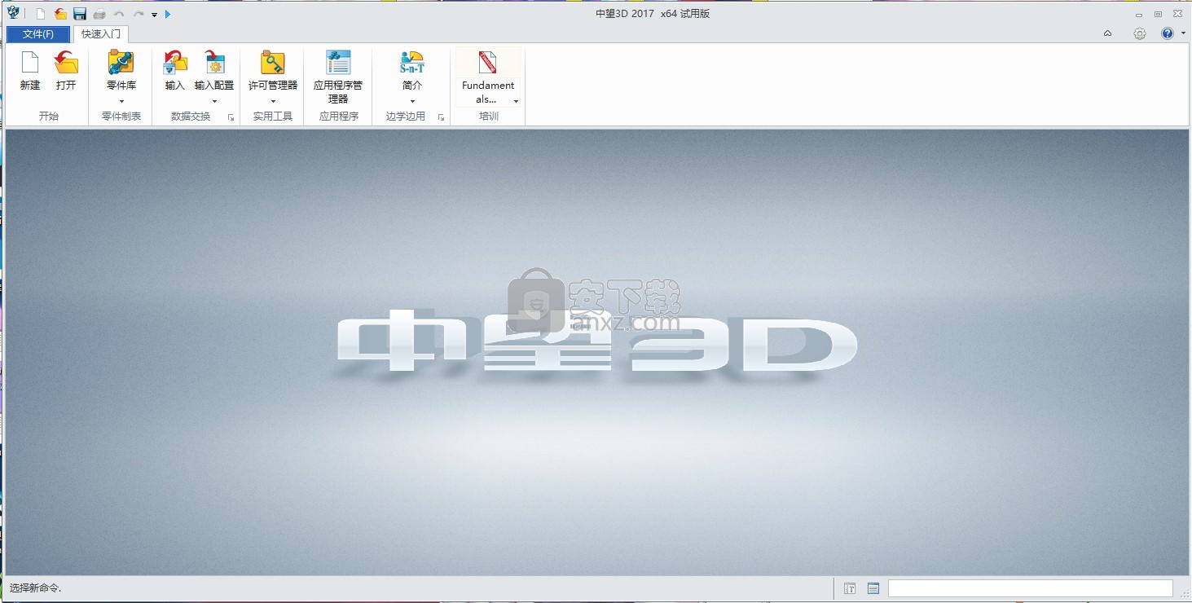The width and height of the screenshot is (1192, 603).
Task: Select the 快速入门 ribbon tab
Action: click(100, 34)
